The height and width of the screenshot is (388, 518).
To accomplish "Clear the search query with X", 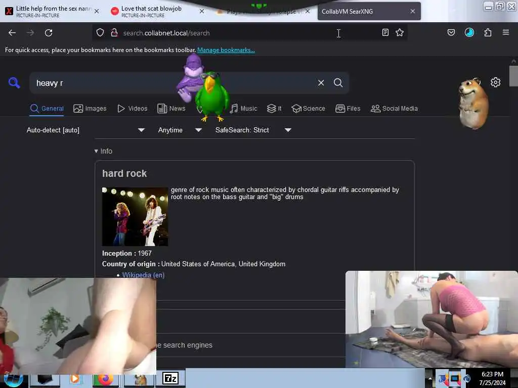I will point(321,83).
